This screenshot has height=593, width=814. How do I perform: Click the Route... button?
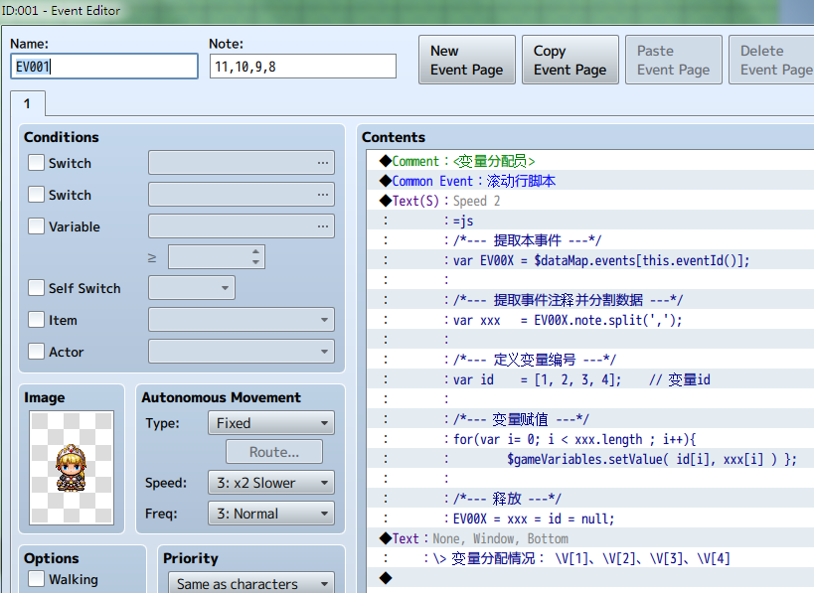pos(274,452)
